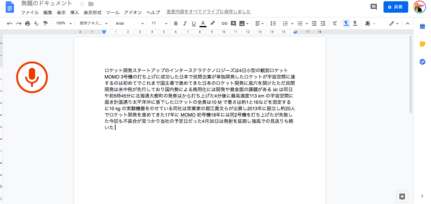
Task: Open the ツール menu
Action: [113, 12]
